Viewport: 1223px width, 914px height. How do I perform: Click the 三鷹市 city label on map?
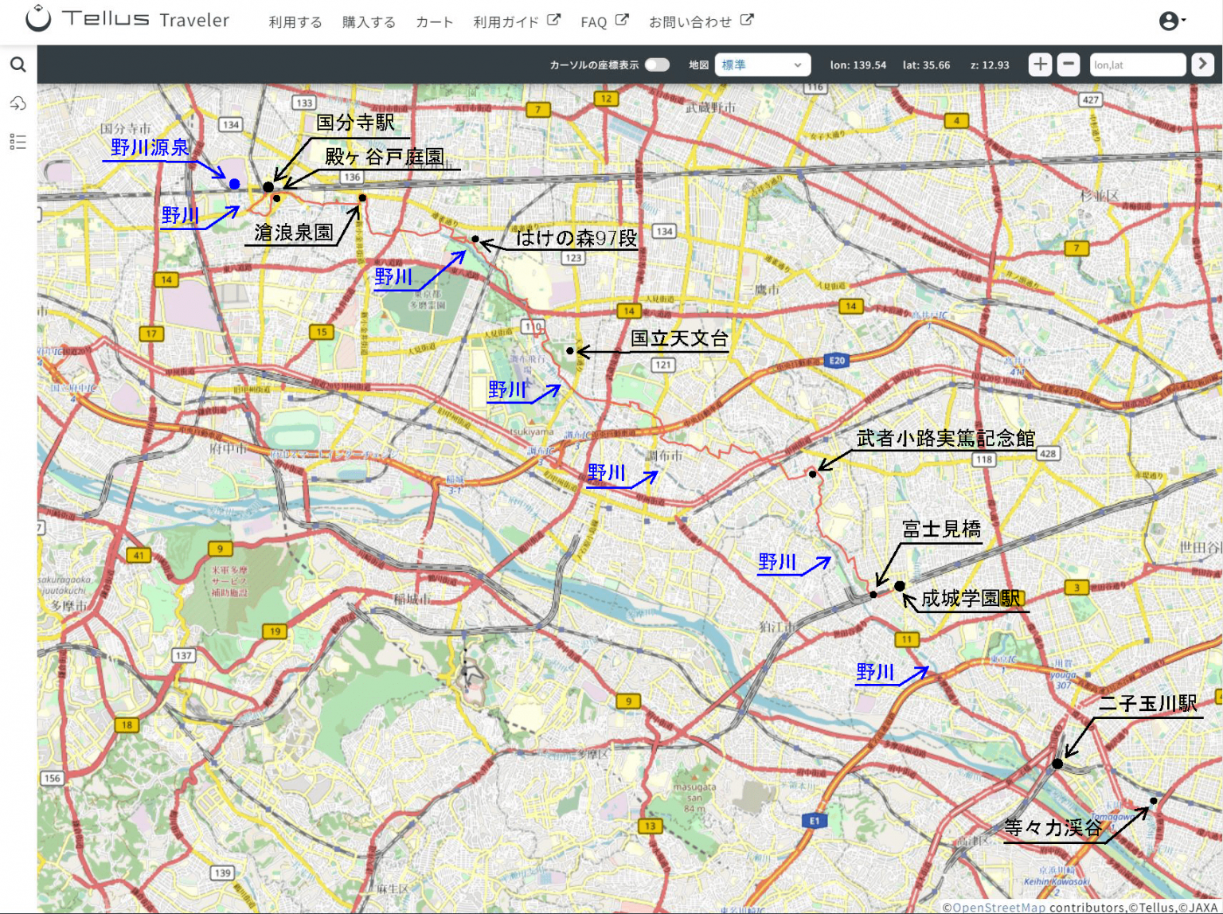pos(761,290)
